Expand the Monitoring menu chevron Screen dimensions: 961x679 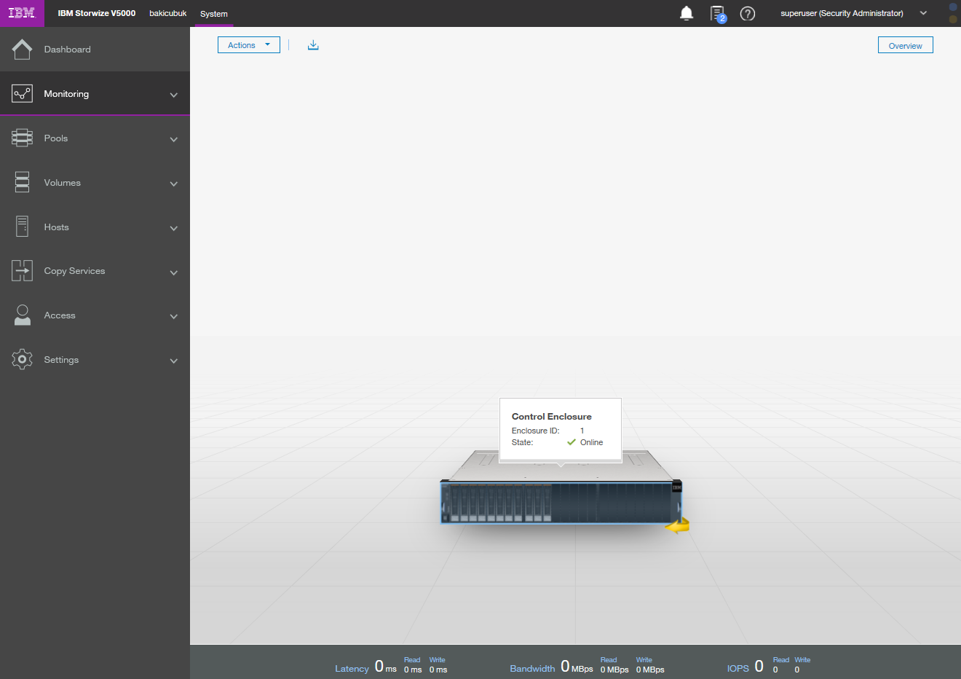pyautogui.click(x=174, y=95)
